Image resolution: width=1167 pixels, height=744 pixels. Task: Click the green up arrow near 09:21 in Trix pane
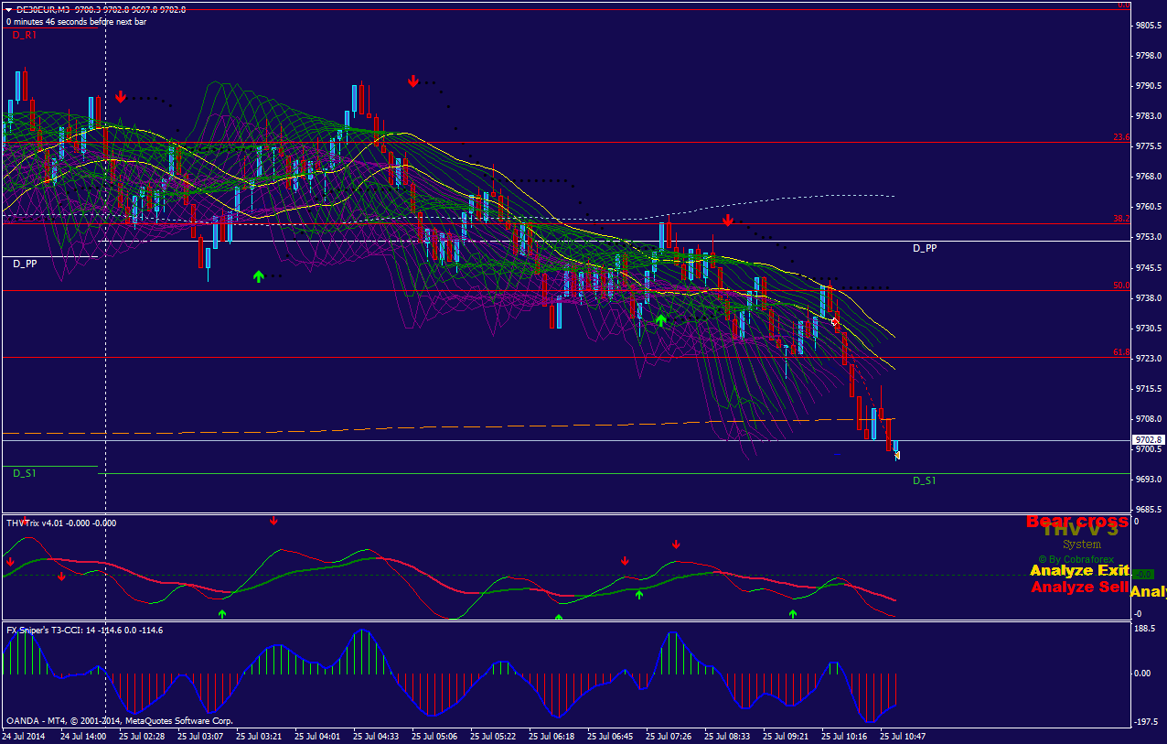[x=793, y=613]
